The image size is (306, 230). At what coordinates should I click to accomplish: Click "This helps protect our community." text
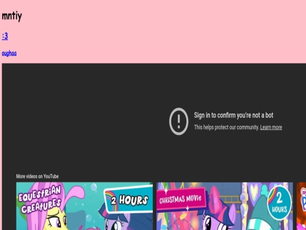(x=227, y=127)
